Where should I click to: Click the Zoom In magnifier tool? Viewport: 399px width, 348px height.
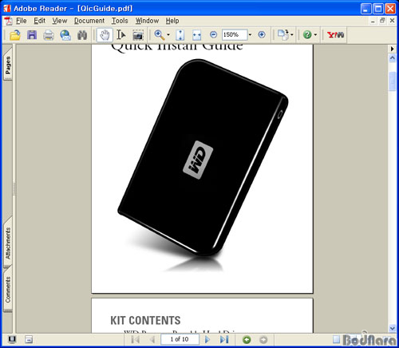coord(160,35)
